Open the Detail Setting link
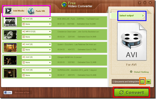156x99 pixels. point(141,72)
